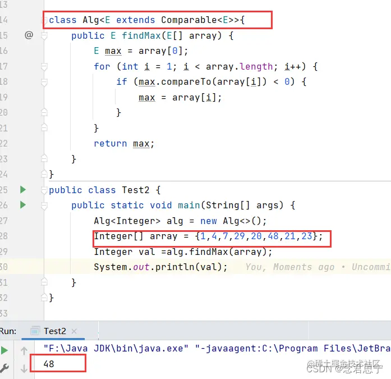Collapse the main method fold marker on line 26

44,206
